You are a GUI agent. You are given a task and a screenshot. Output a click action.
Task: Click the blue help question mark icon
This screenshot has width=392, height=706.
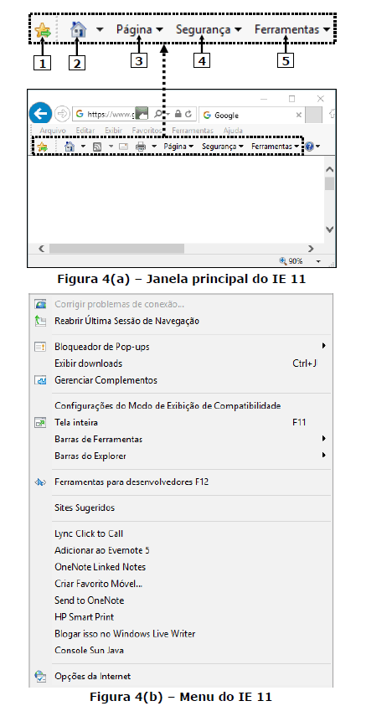click(x=309, y=147)
